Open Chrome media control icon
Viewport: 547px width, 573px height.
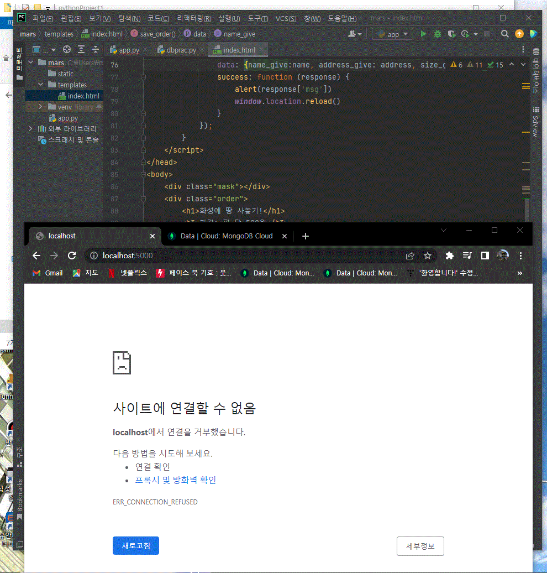point(467,256)
